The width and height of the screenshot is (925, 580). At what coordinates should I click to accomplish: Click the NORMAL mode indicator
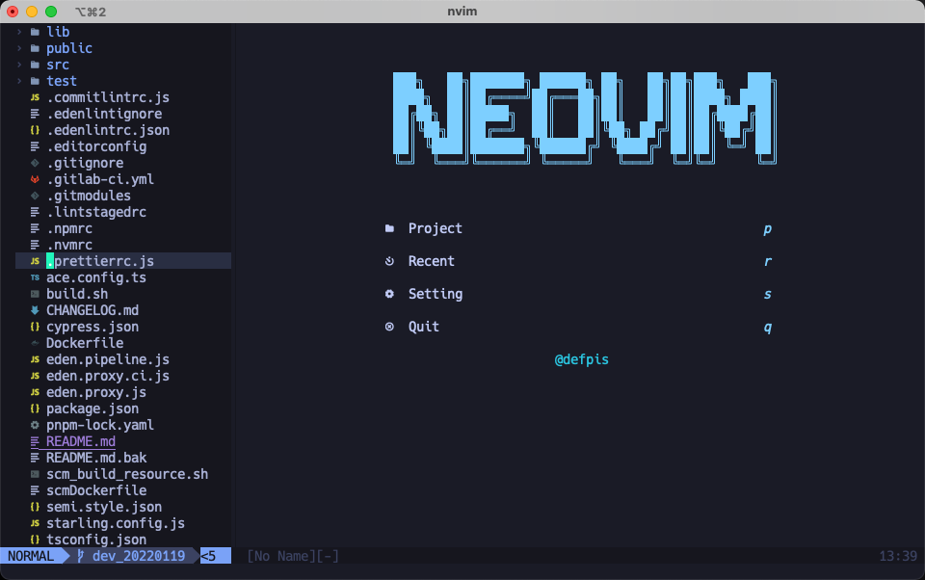pyautogui.click(x=31, y=556)
